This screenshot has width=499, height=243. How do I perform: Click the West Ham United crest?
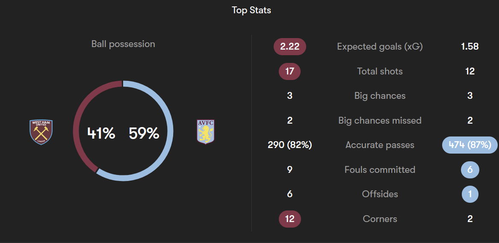click(x=41, y=132)
